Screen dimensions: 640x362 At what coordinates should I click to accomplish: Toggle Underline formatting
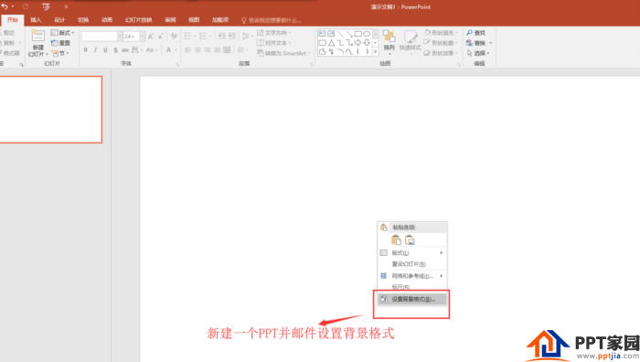tap(105, 49)
